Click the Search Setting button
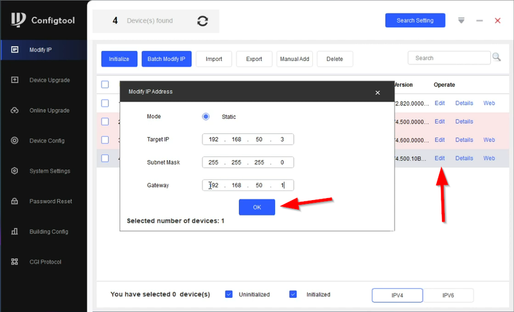Image resolution: width=514 pixels, height=312 pixels. pyautogui.click(x=415, y=21)
